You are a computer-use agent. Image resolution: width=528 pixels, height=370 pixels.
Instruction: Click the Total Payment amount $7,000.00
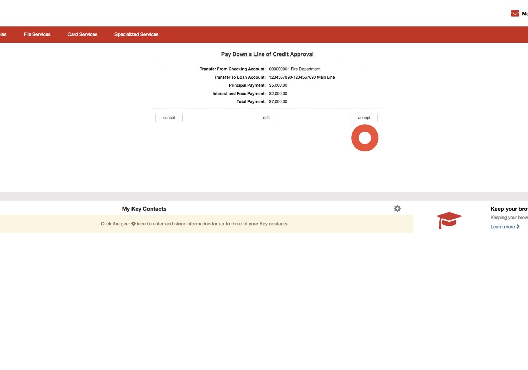[278, 101]
